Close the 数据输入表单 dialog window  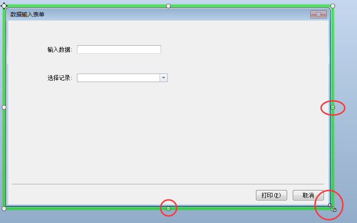[x=318, y=14]
